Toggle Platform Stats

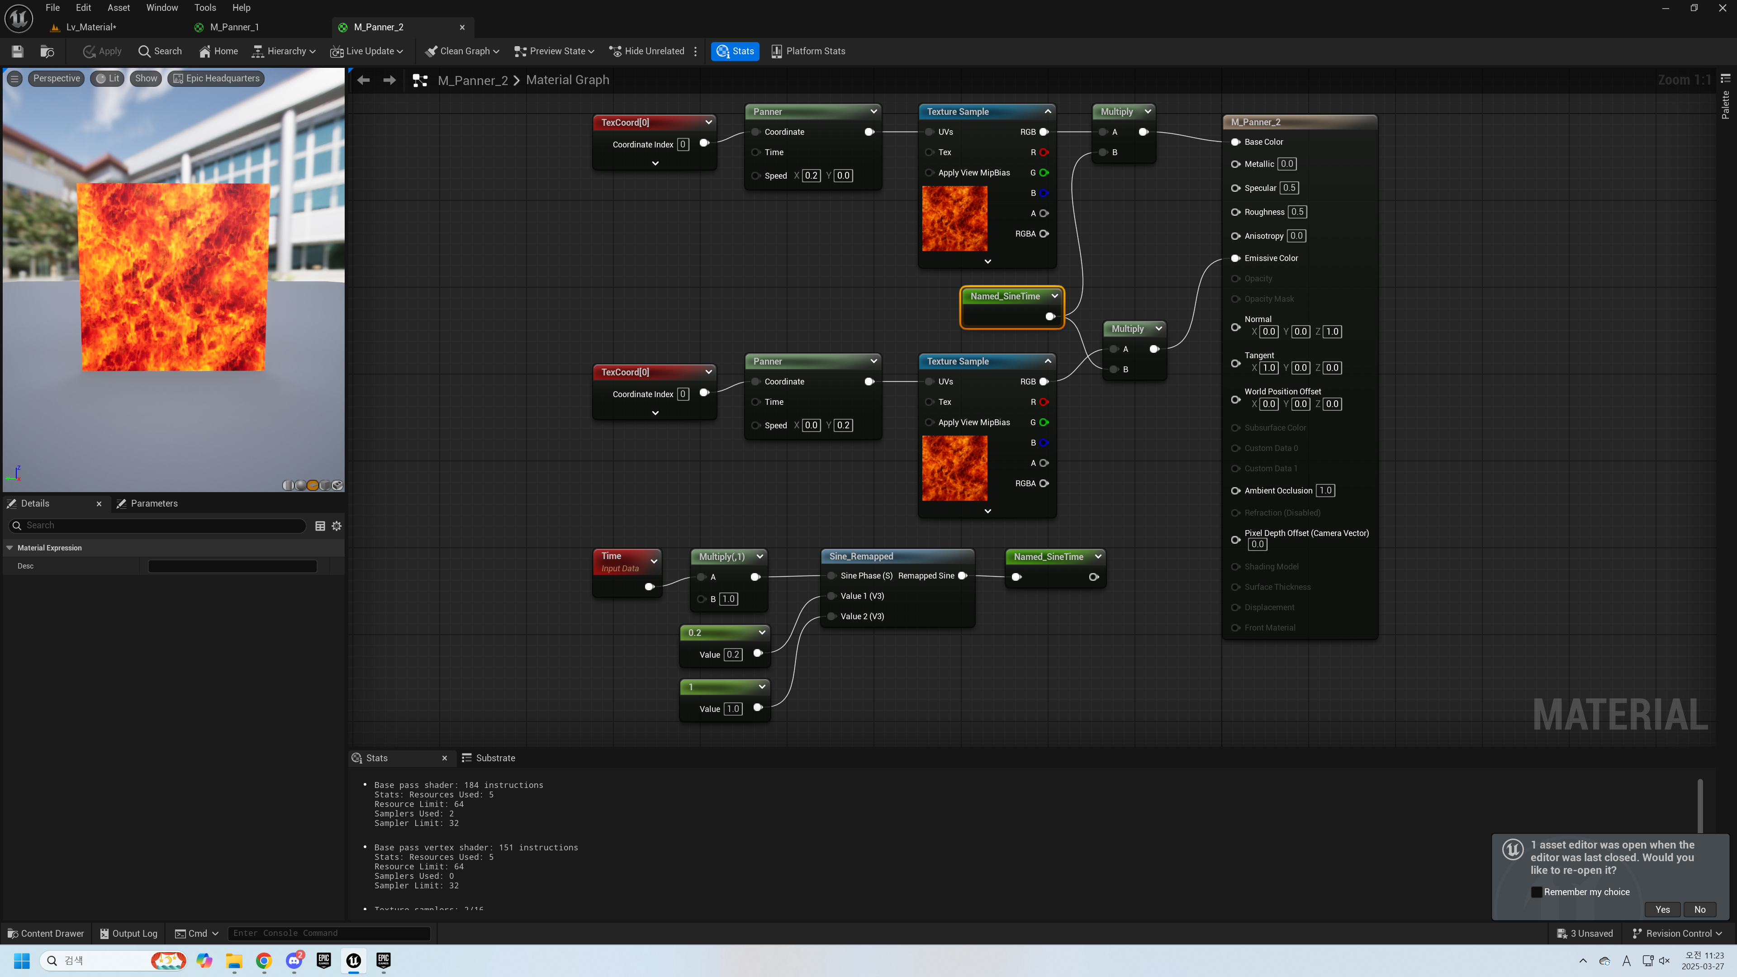(x=808, y=51)
